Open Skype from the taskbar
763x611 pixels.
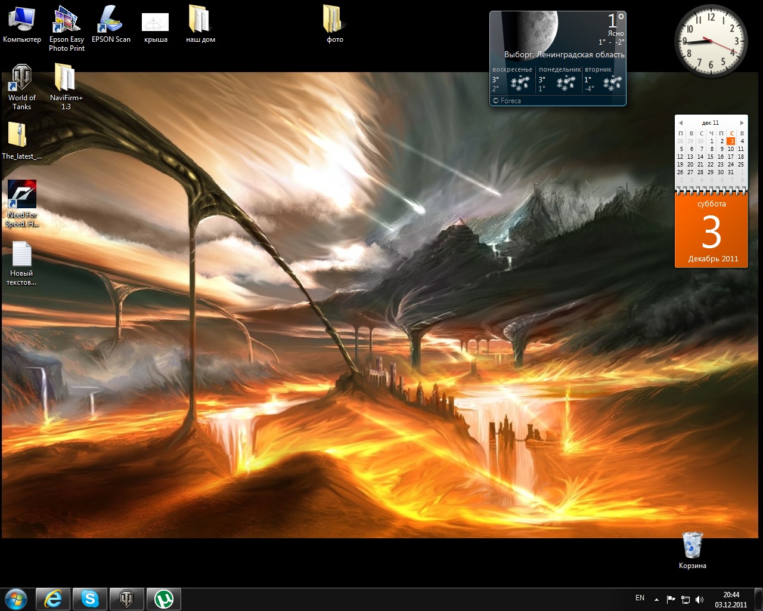pos(90,598)
